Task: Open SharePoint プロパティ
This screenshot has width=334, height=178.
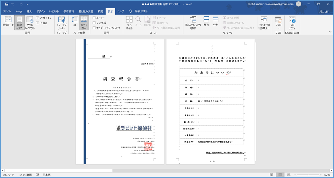Action: coord(292,22)
